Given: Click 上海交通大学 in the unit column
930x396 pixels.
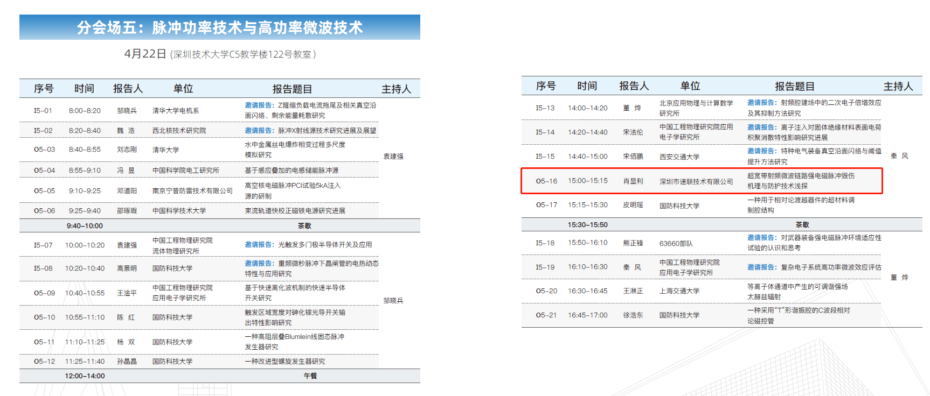Looking at the screenshot, I should click(x=679, y=291).
